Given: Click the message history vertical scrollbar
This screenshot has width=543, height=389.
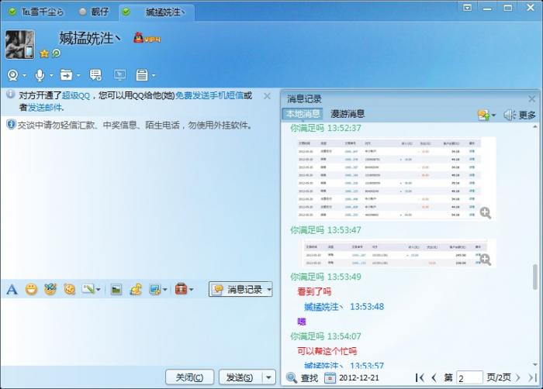Looking at the screenshot, I should (535, 277).
